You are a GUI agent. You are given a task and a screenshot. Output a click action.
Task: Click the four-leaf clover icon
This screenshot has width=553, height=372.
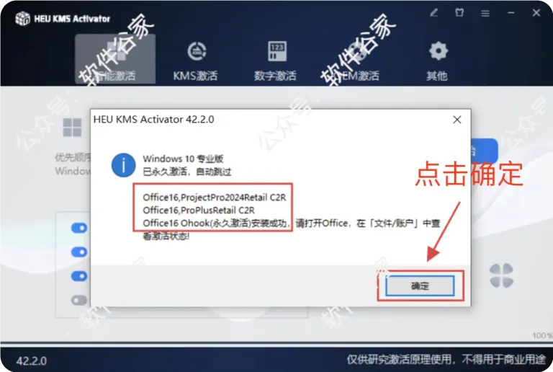pyautogui.click(x=501, y=275)
